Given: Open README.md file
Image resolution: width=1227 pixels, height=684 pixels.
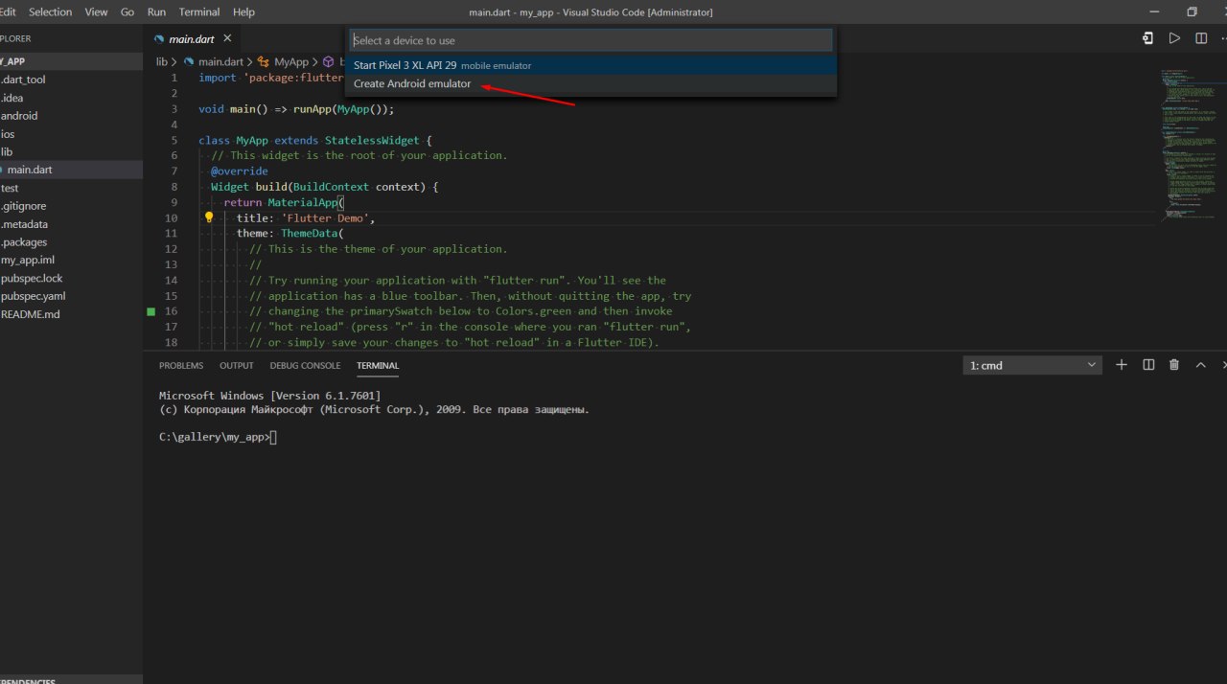Looking at the screenshot, I should click(x=71, y=314).
